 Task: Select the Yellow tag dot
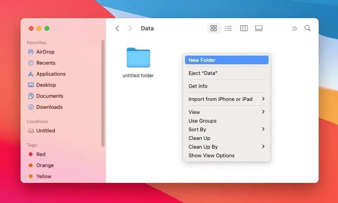tap(31, 176)
